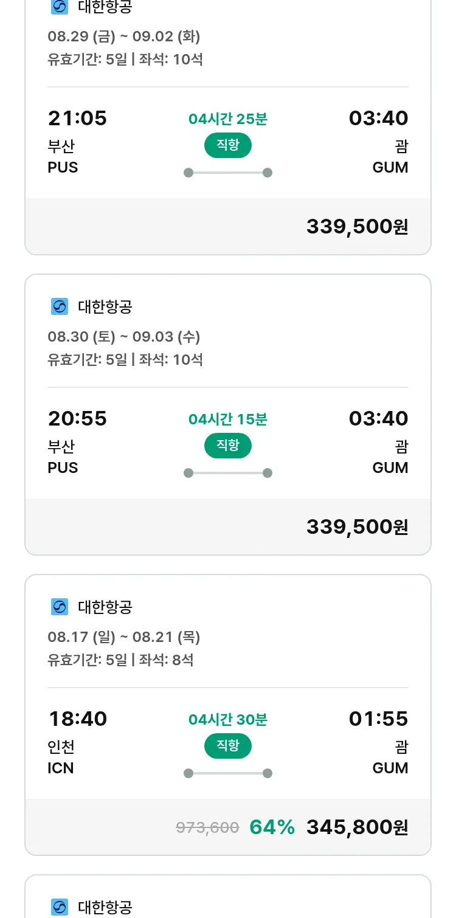This screenshot has width=456, height=918.
Task: Click the 64% discount label
Action: (x=272, y=827)
